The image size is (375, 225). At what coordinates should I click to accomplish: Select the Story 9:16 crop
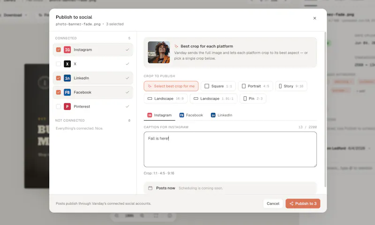tap(291, 86)
